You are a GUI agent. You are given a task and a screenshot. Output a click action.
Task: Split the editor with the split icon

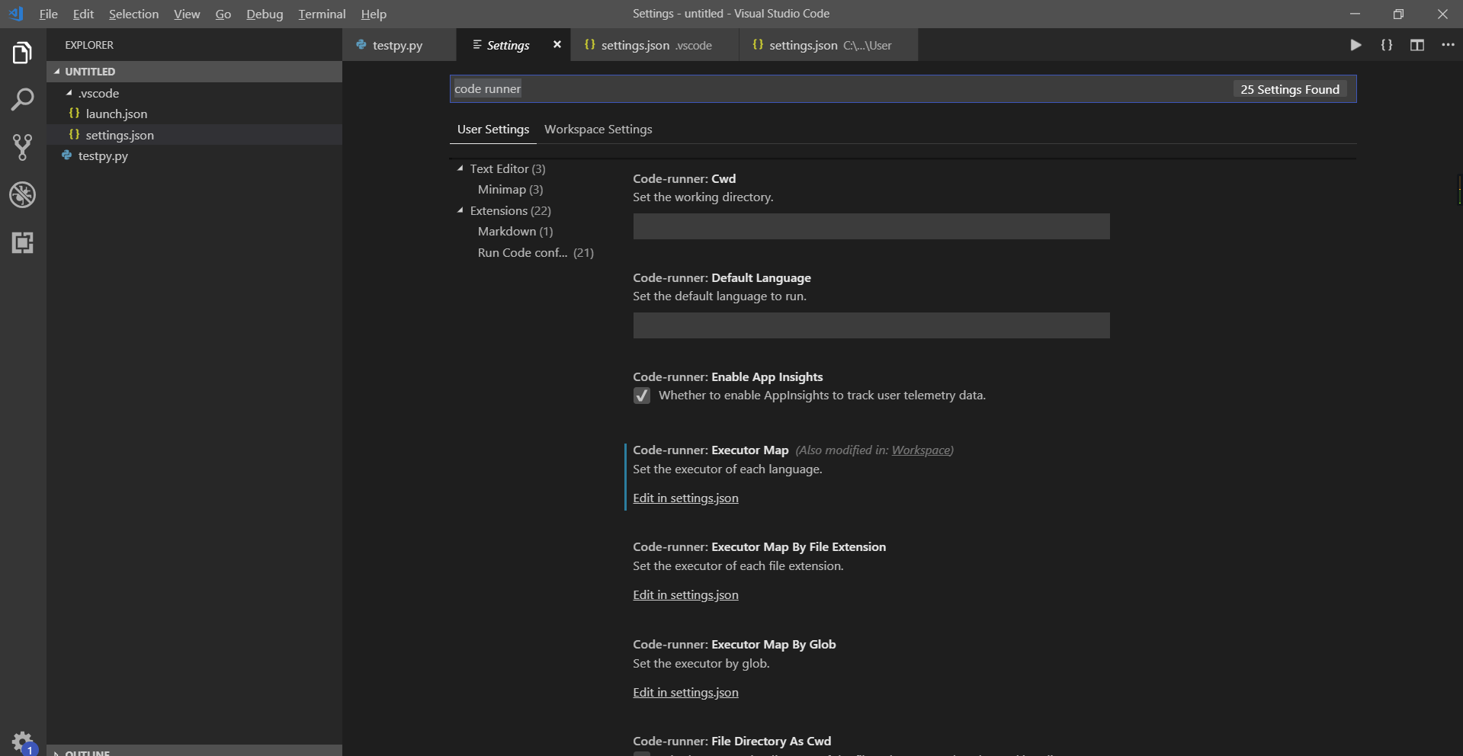coord(1416,45)
